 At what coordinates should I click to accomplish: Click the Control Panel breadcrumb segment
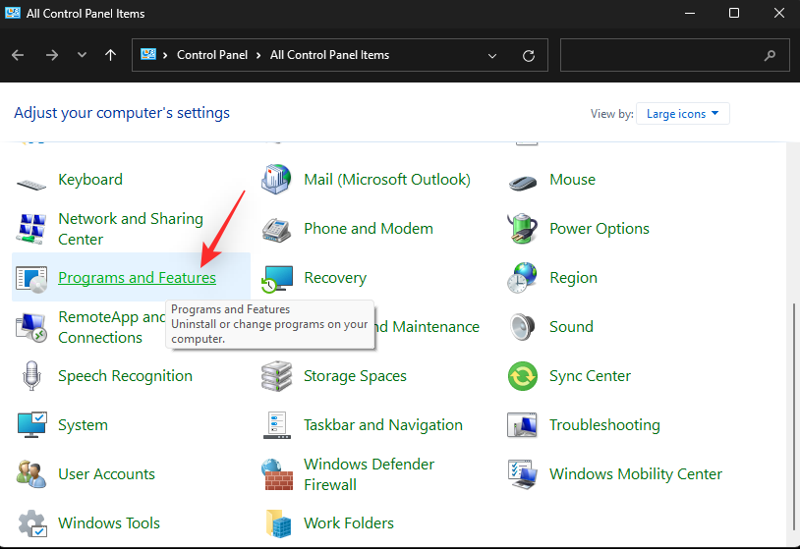[214, 56]
